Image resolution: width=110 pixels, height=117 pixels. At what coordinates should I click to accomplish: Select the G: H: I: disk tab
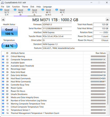[x=48, y=12]
